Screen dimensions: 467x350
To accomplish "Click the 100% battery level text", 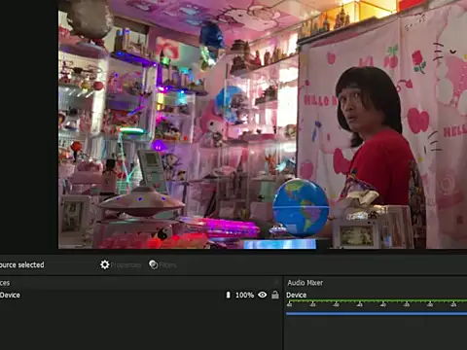I will (244, 295).
